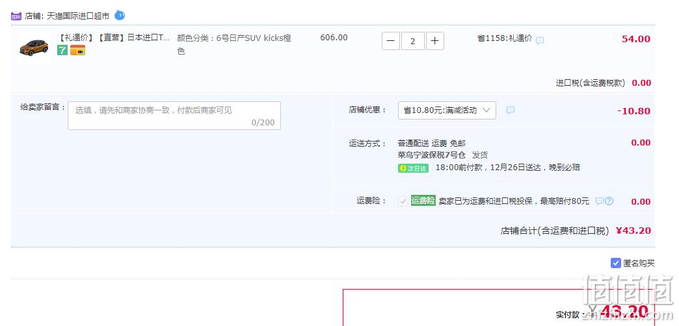Open the comment icon beside 省1158:礼遇价
The width and height of the screenshot is (679, 326).
pyautogui.click(x=540, y=41)
